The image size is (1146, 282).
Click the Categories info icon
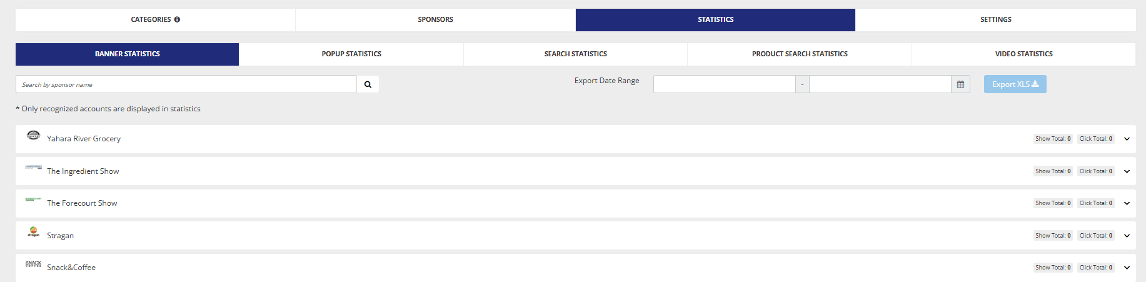coord(177,19)
